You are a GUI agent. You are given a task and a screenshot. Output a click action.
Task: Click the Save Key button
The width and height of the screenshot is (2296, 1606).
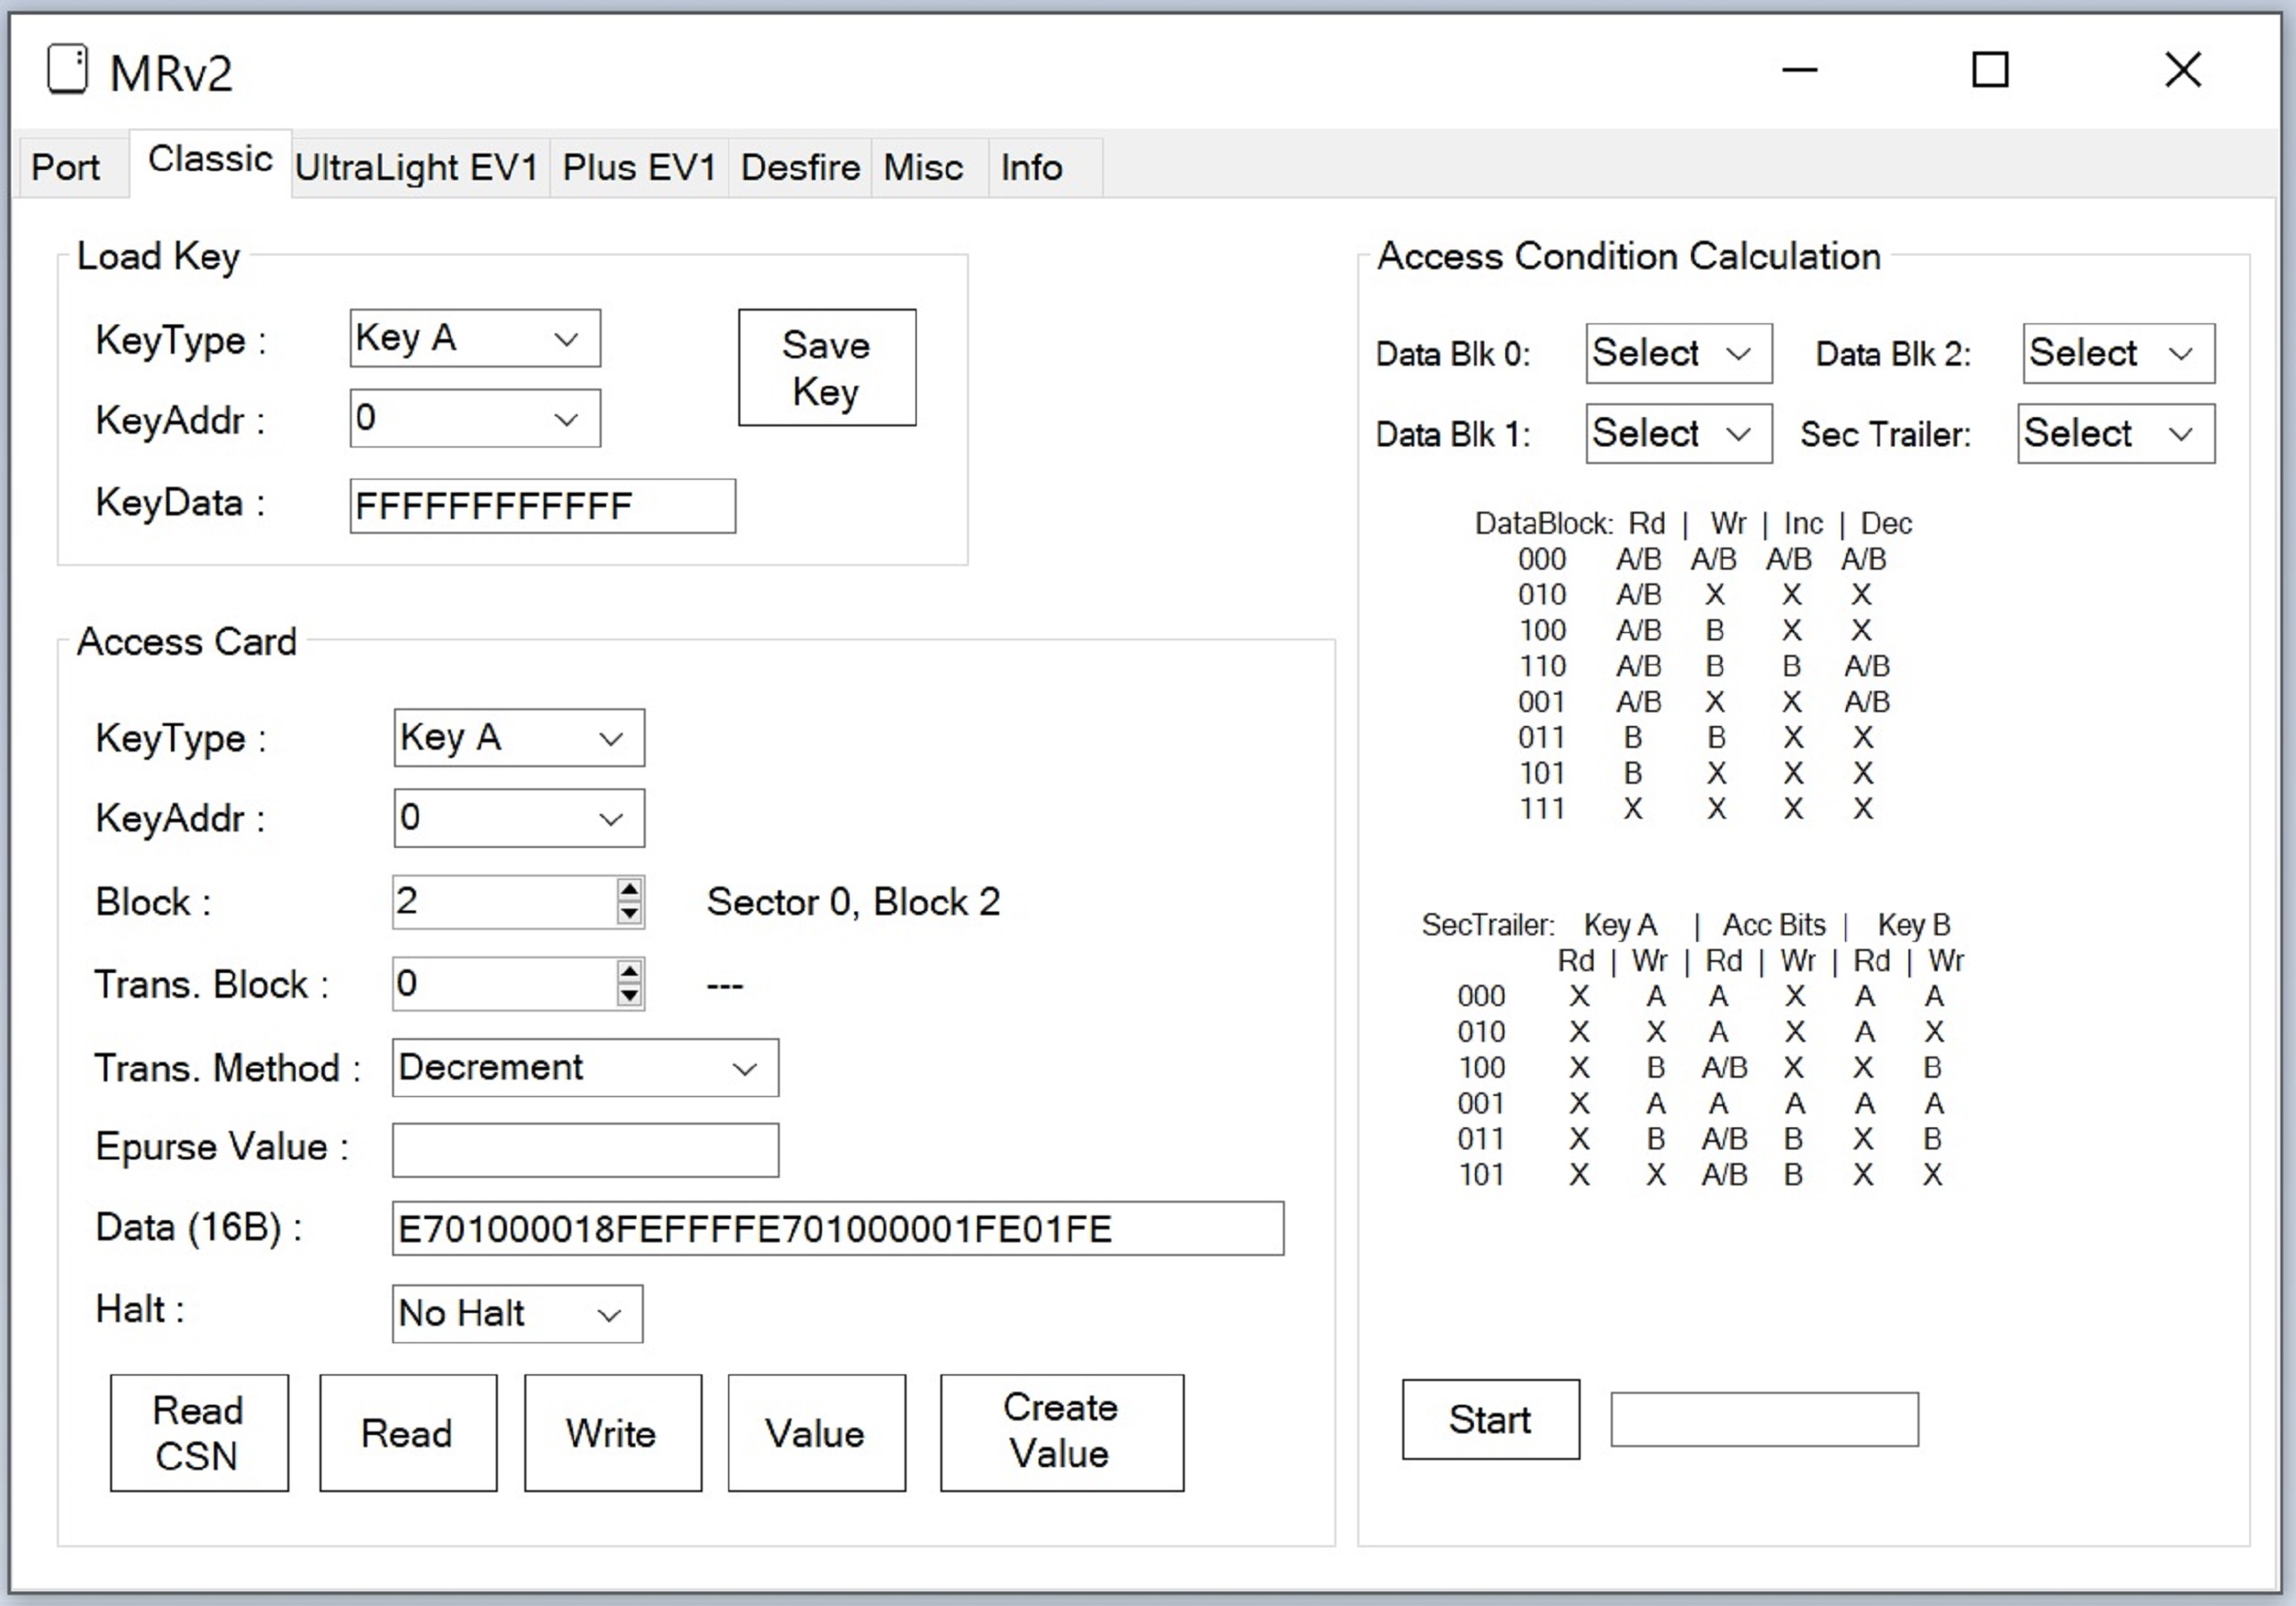(826, 368)
